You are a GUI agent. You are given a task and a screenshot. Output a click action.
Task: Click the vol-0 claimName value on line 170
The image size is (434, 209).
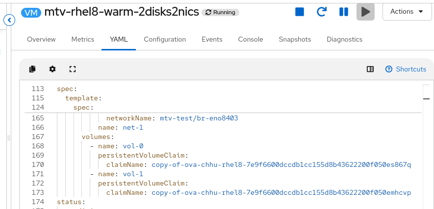pos(281,164)
